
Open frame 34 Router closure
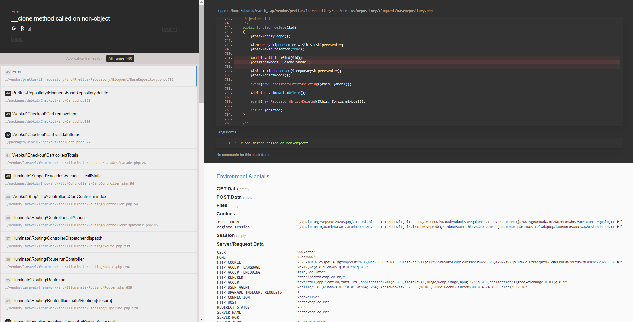tap(99, 304)
